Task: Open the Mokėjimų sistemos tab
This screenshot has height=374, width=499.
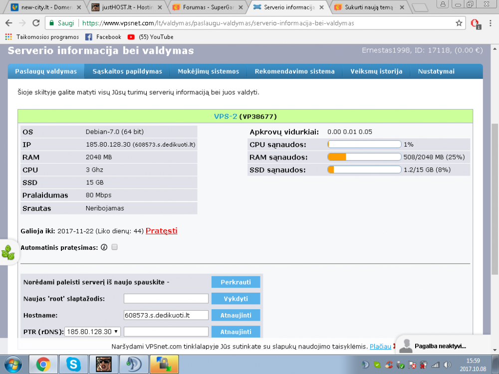Action: (209, 71)
